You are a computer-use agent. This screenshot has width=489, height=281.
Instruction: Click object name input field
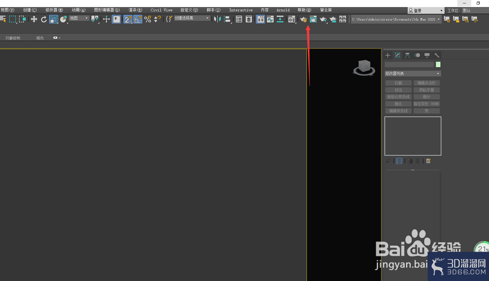point(409,64)
